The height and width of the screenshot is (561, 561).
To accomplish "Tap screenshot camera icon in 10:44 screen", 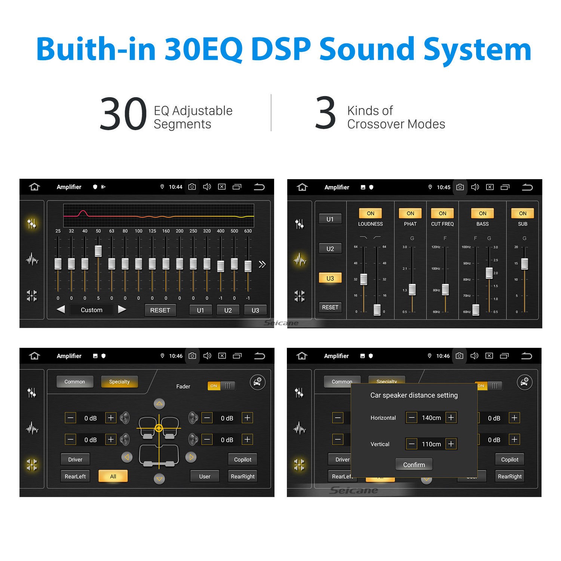I will point(192,187).
